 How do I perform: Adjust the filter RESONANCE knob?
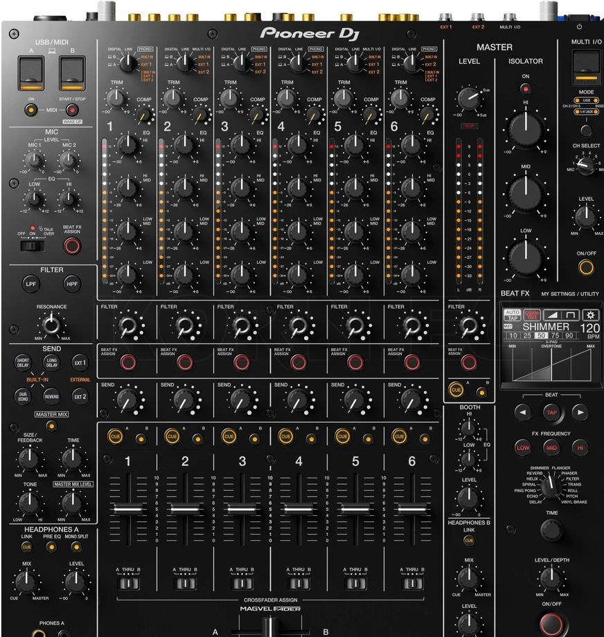(x=51, y=325)
